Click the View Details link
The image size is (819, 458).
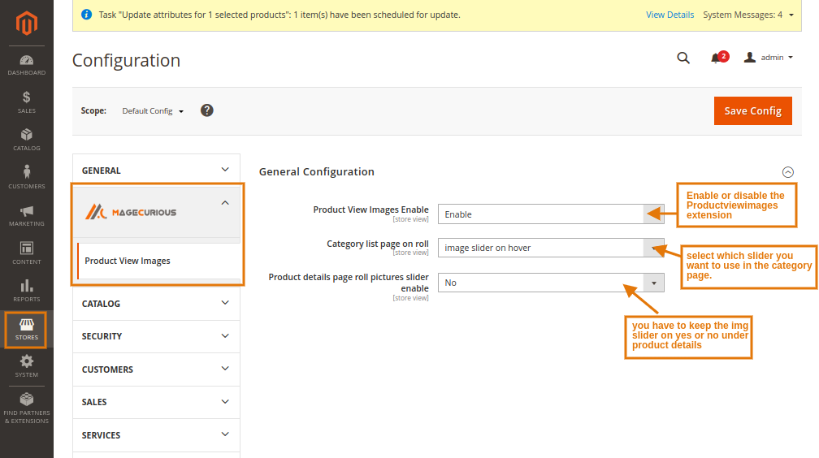[669, 15]
